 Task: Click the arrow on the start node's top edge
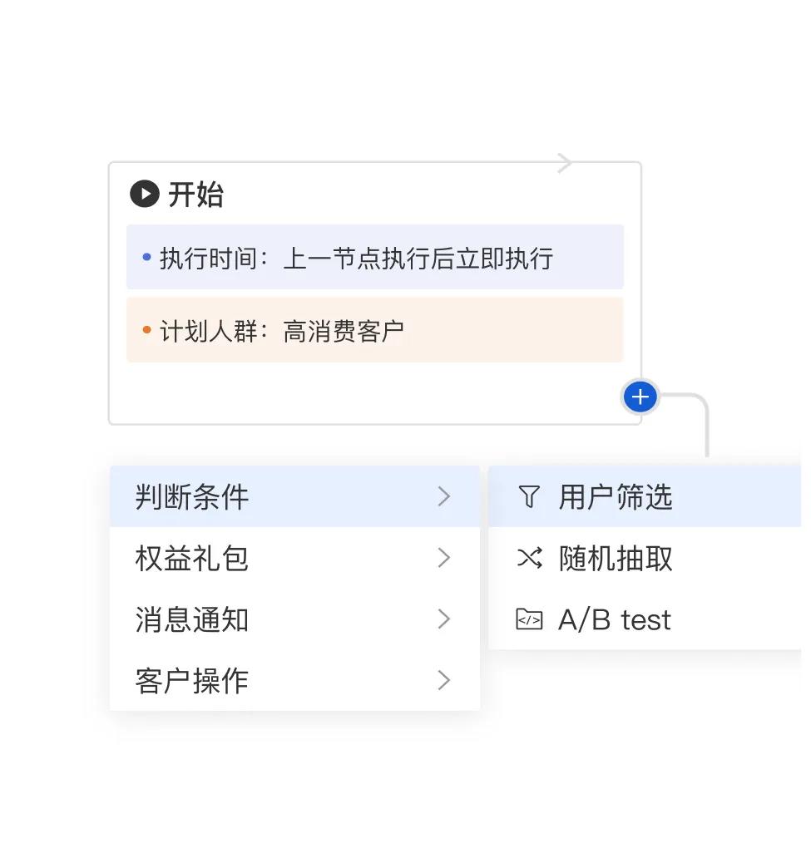click(x=565, y=163)
